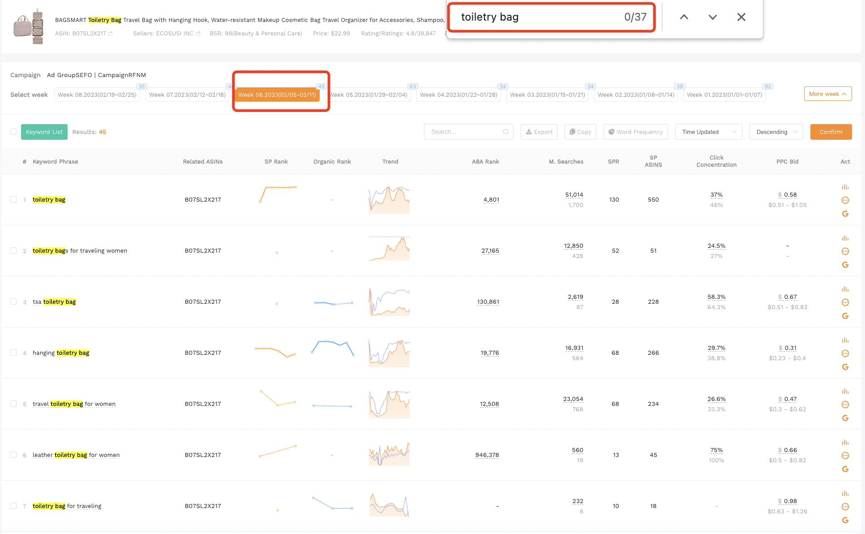Screen dimensions: 865x534
Task: Click the Keyword List button
Action: [44, 132]
